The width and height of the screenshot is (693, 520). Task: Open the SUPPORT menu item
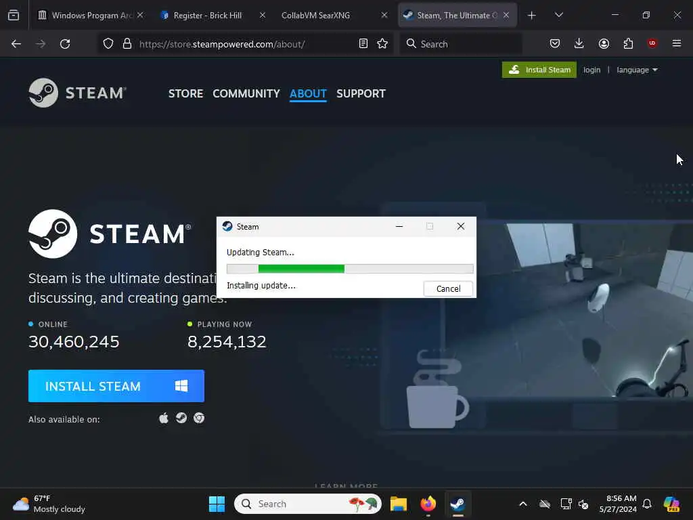(361, 93)
